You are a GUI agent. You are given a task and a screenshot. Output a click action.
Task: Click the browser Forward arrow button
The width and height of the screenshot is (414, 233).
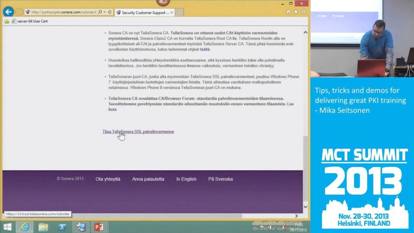pos(19,12)
